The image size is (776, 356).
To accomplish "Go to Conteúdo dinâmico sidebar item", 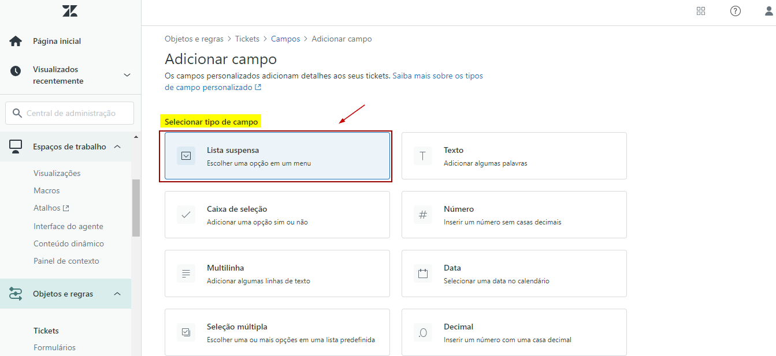I will tap(69, 243).
